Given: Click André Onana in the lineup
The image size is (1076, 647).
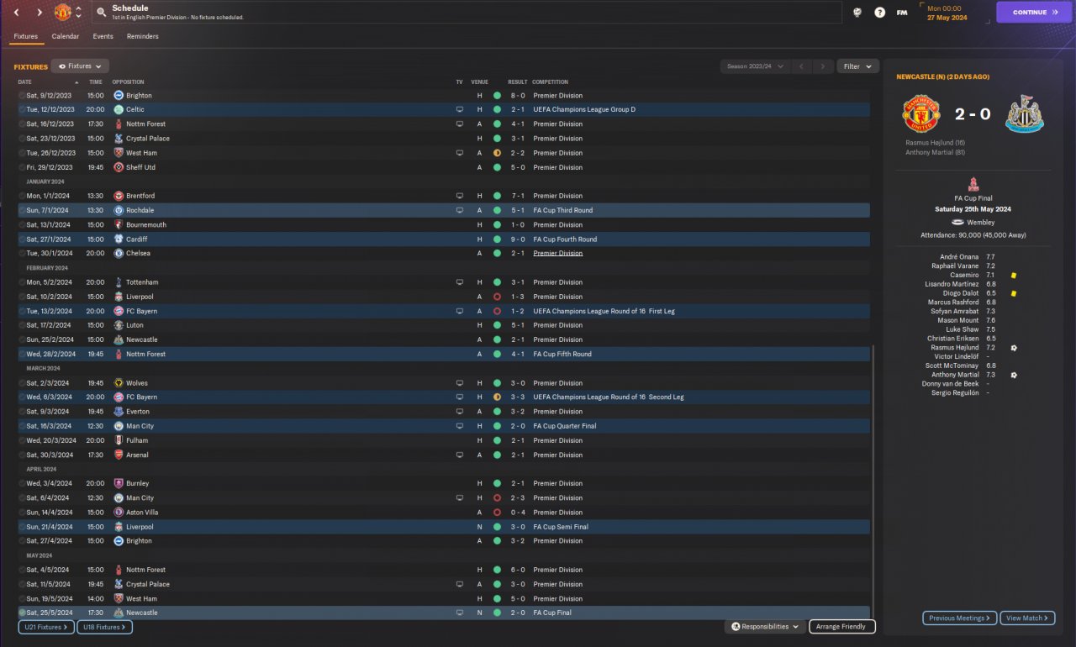Looking at the screenshot, I should point(959,257).
